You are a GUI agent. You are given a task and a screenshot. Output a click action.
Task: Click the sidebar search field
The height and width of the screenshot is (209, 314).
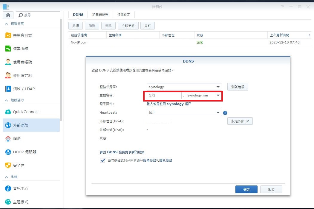coord(38,15)
